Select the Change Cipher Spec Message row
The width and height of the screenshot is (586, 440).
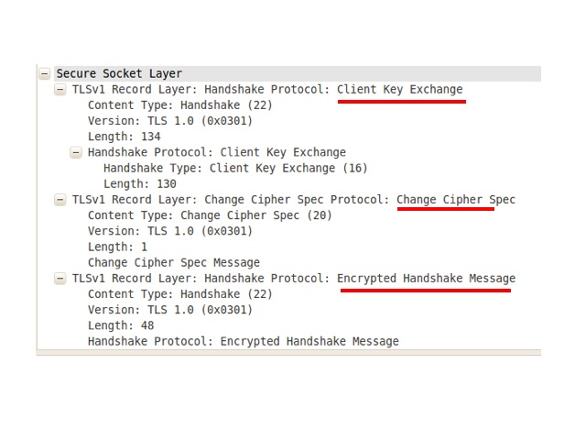pos(174,263)
